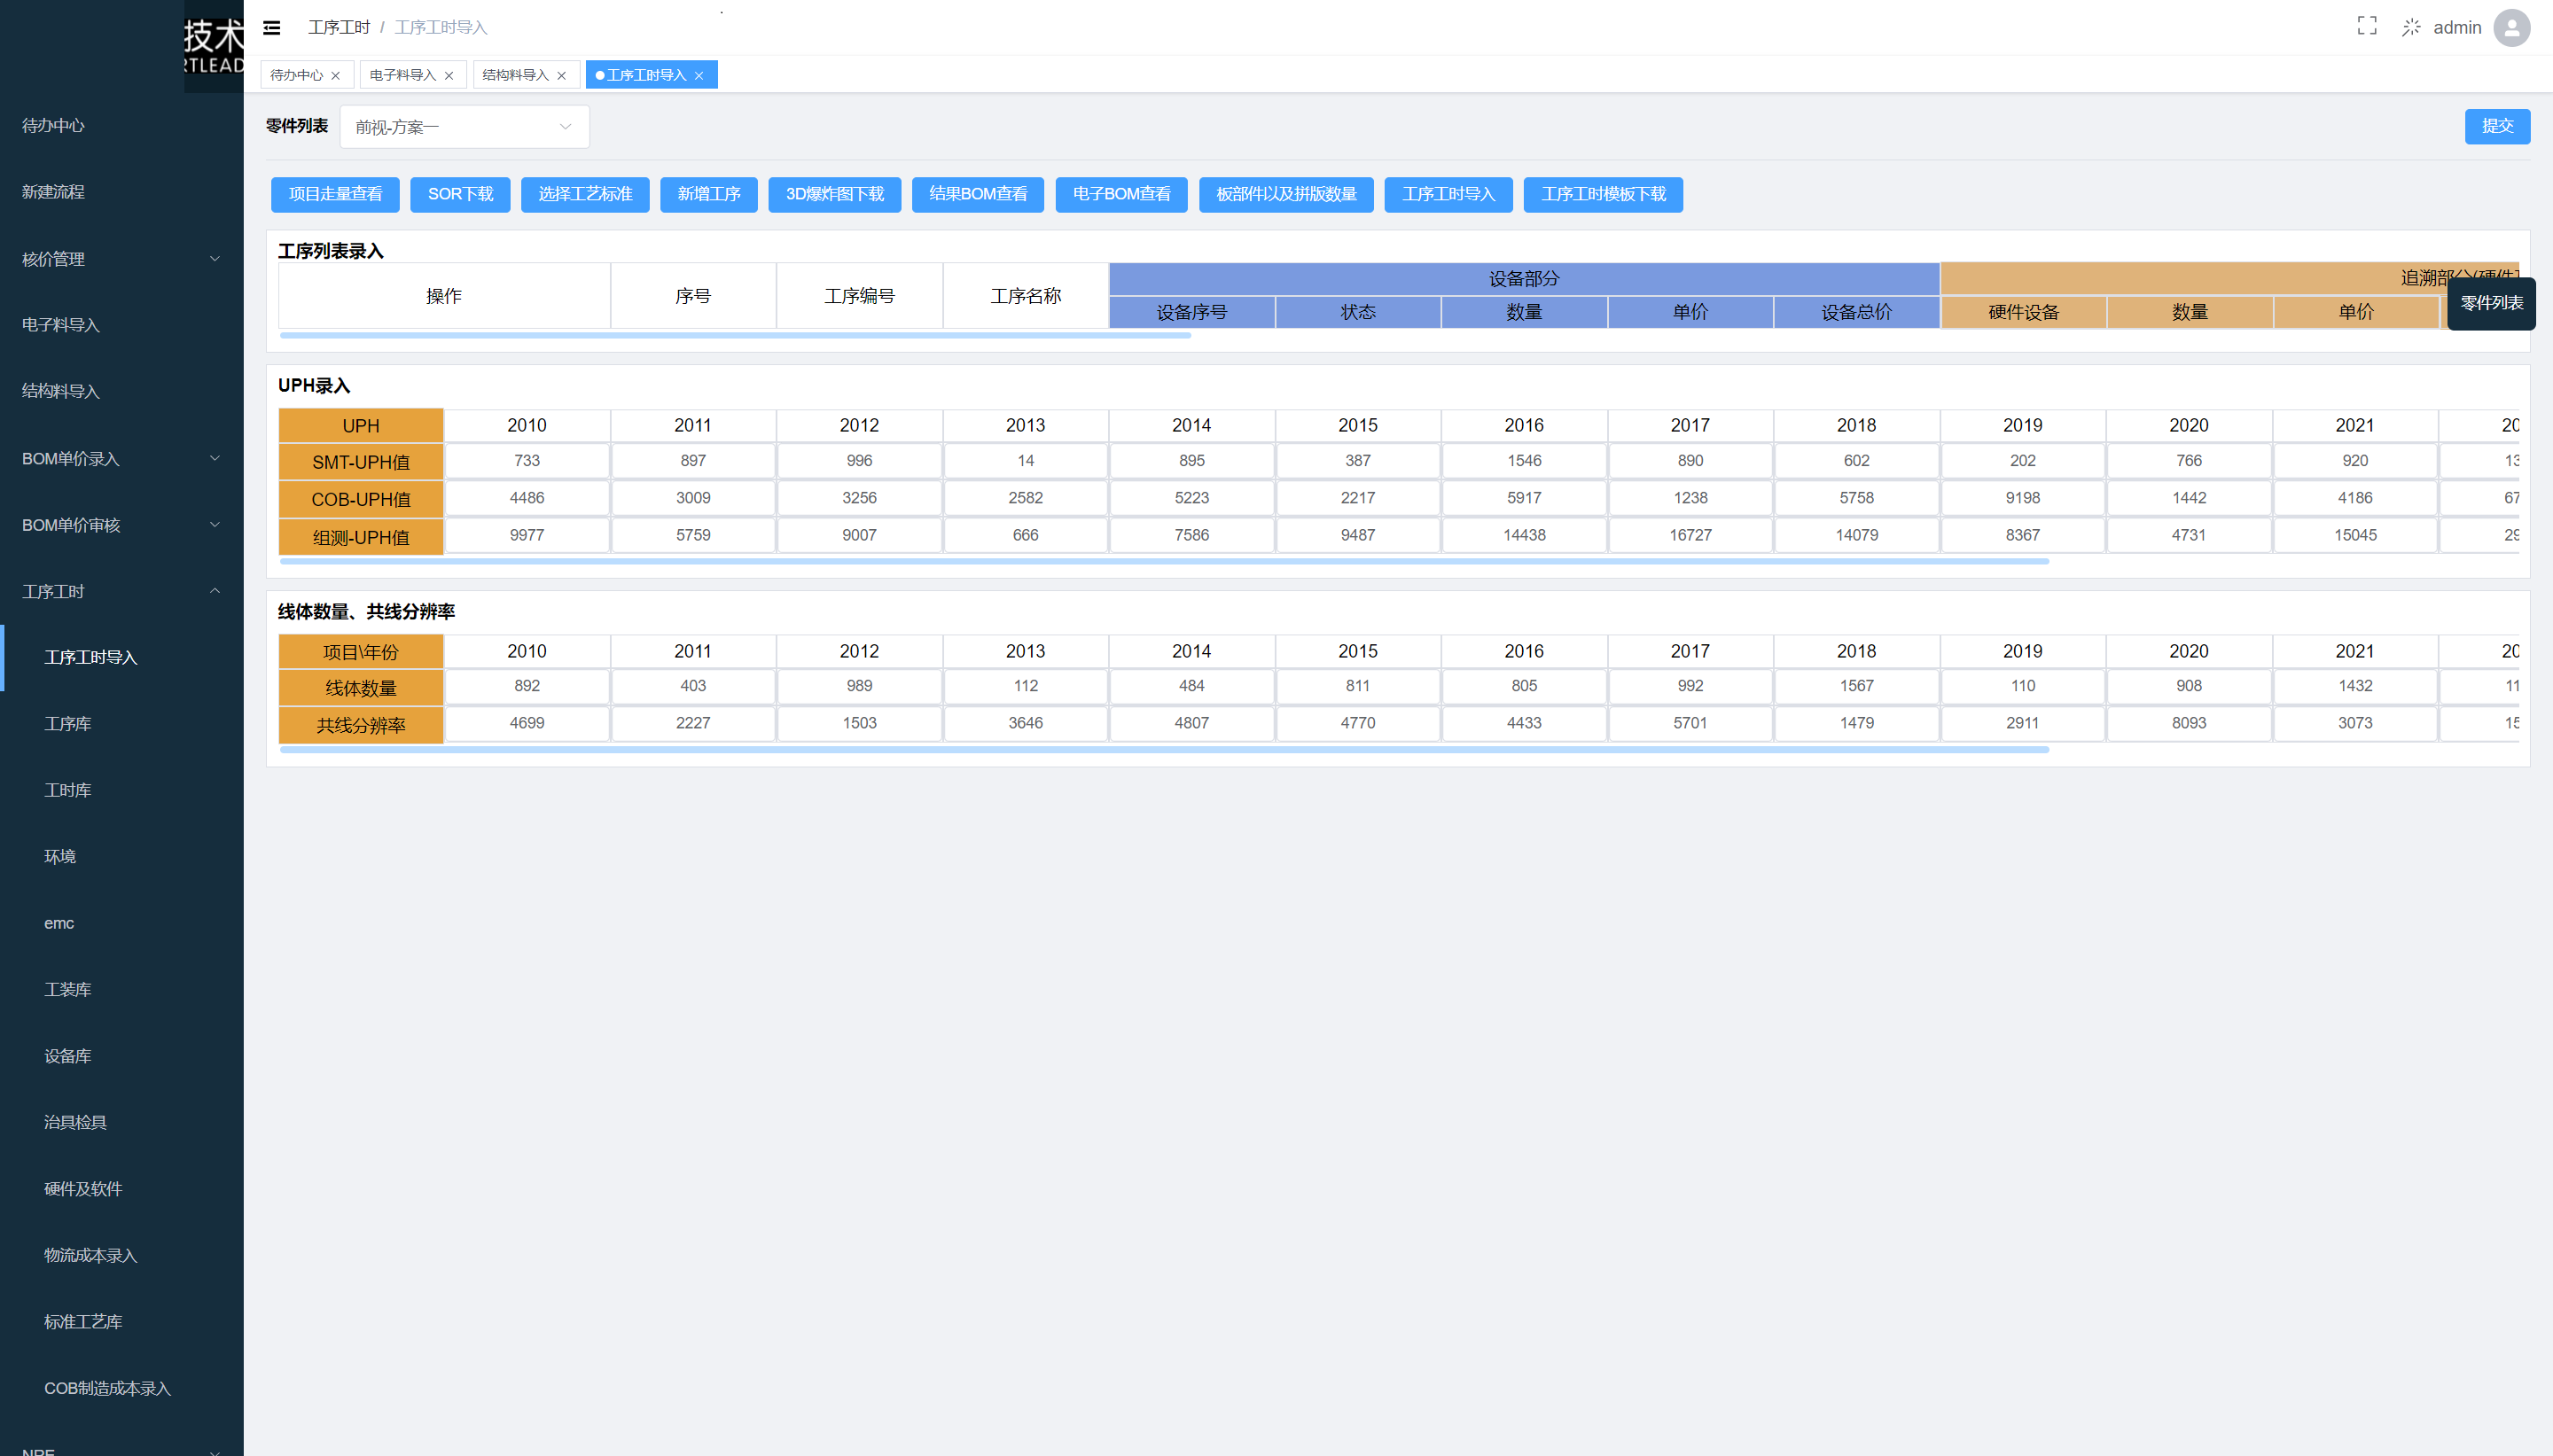The height and width of the screenshot is (1456, 2553).
Task: Open 结构料导入 in the sidebar
Action: 121,391
